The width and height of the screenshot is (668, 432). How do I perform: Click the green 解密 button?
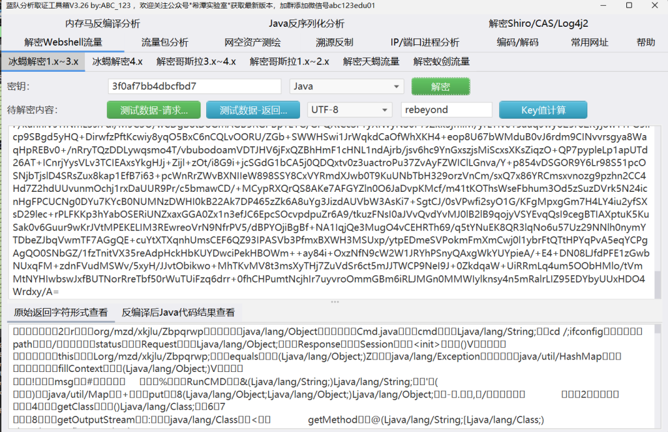click(440, 86)
